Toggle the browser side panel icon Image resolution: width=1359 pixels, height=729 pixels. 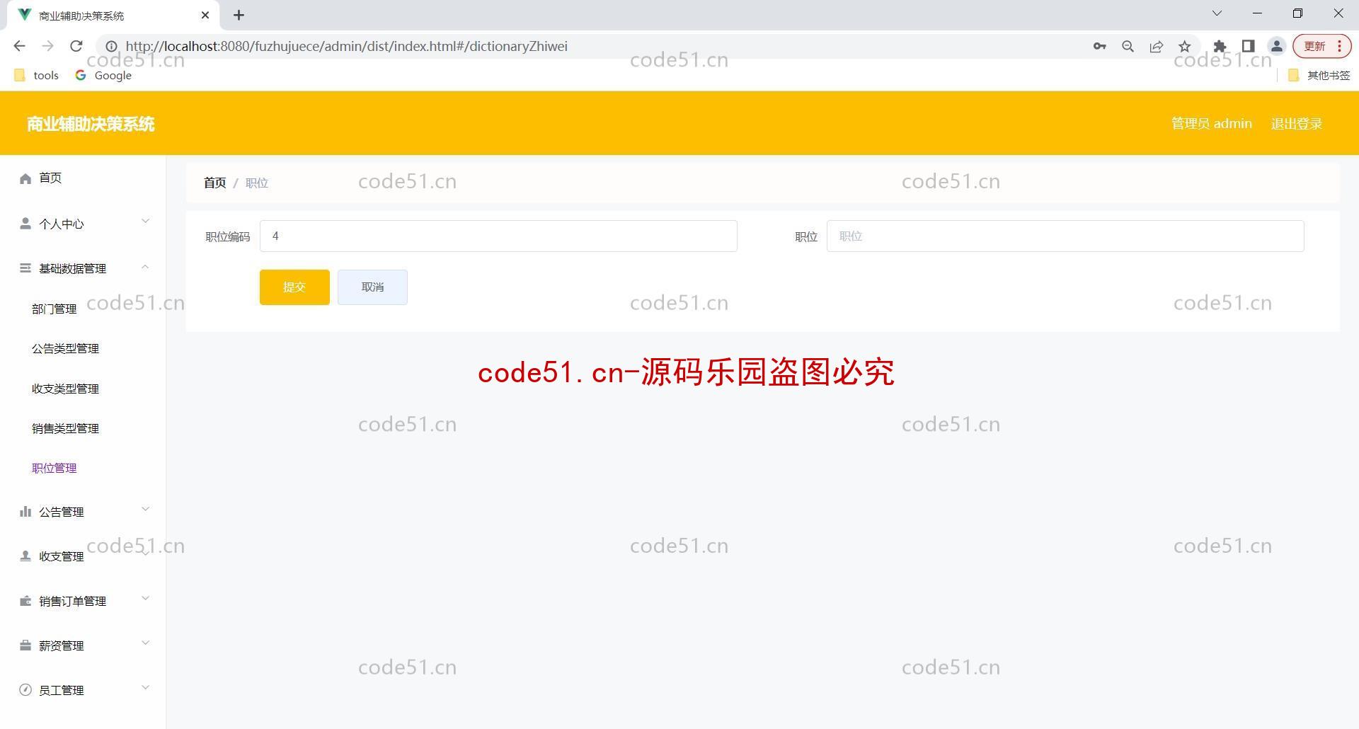[x=1248, y=46]
